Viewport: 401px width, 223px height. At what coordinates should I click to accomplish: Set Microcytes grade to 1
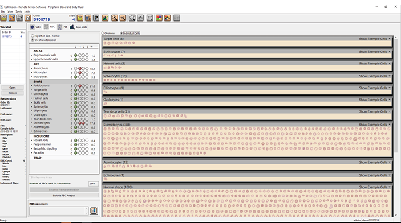tap(80, 73)
